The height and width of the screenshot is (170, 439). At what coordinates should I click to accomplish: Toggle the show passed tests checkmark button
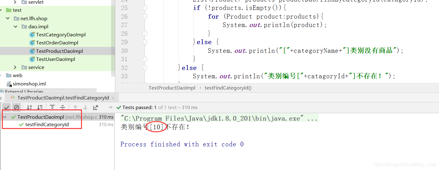point(6,107)
